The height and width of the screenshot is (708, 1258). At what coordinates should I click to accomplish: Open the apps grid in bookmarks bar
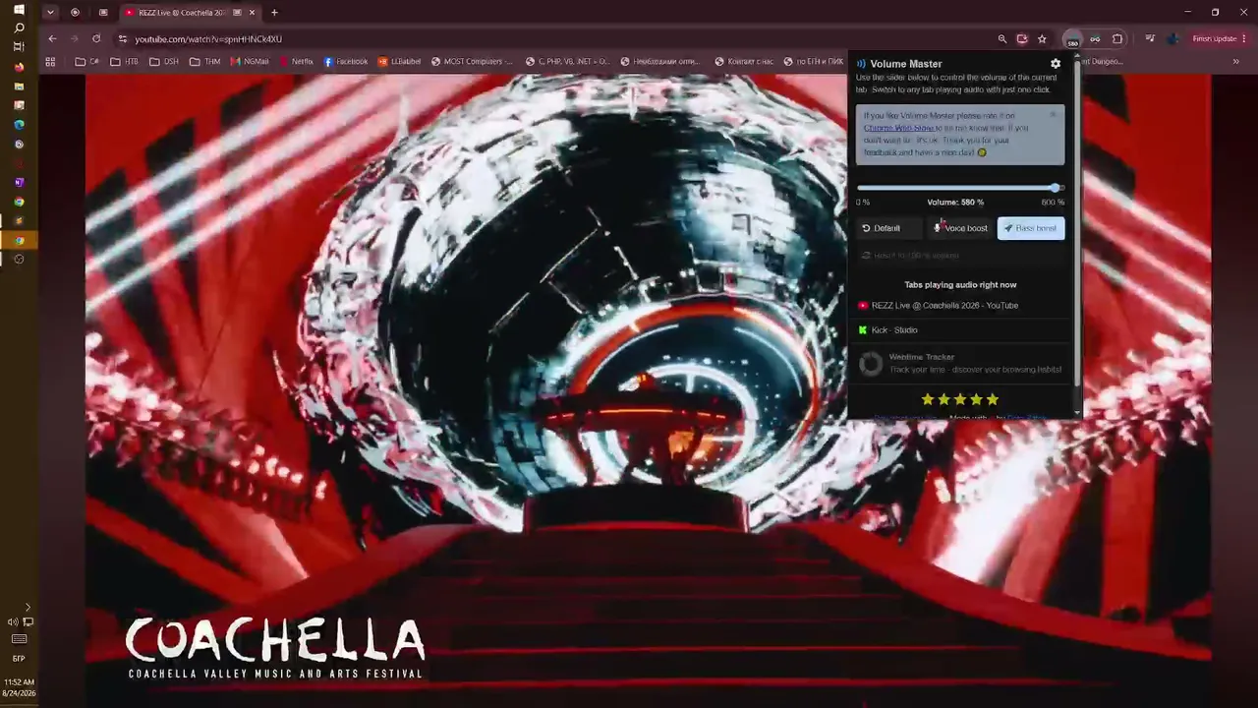click(x=50, y=62)
